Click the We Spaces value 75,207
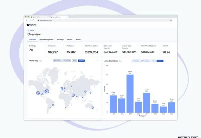 tap(71, 52)
